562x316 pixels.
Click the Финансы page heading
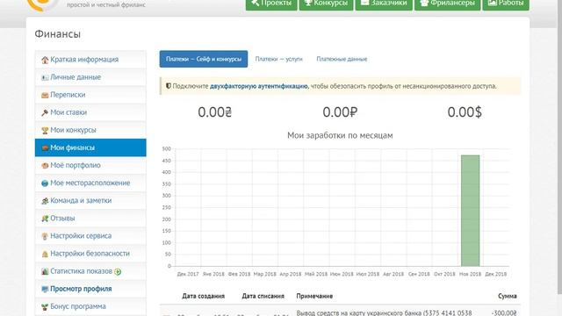[x=58, y=34]
